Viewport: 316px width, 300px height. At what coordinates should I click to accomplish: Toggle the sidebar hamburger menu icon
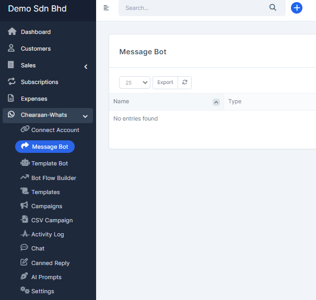tap(107, 8)
